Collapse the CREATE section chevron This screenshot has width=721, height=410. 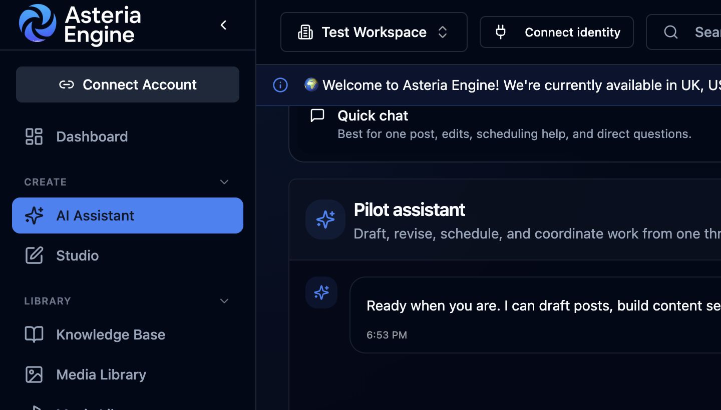coord(224,182)
